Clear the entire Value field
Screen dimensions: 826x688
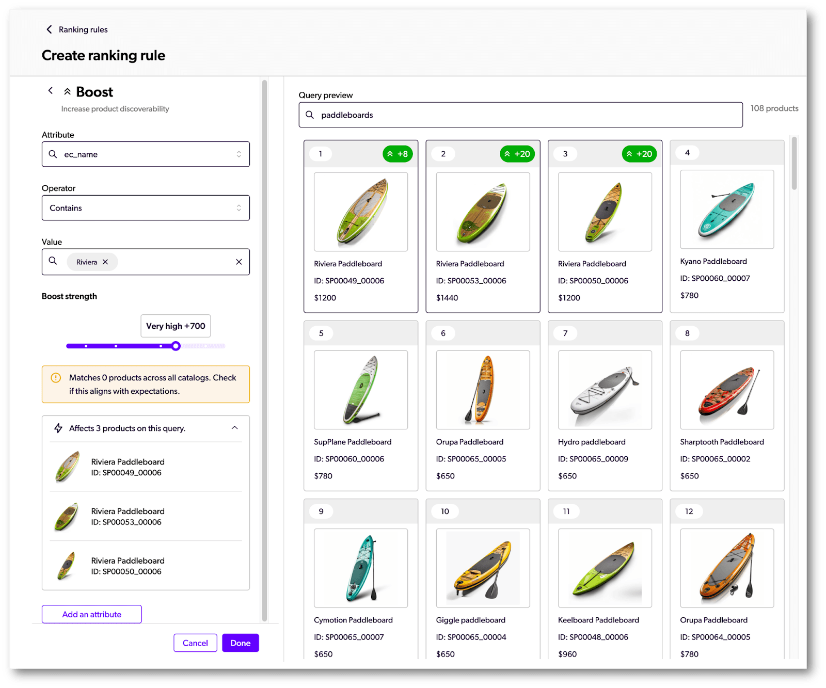(x=239, y=262)
